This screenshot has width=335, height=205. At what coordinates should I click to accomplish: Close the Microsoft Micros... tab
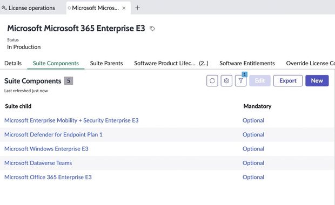pos(124,8)
